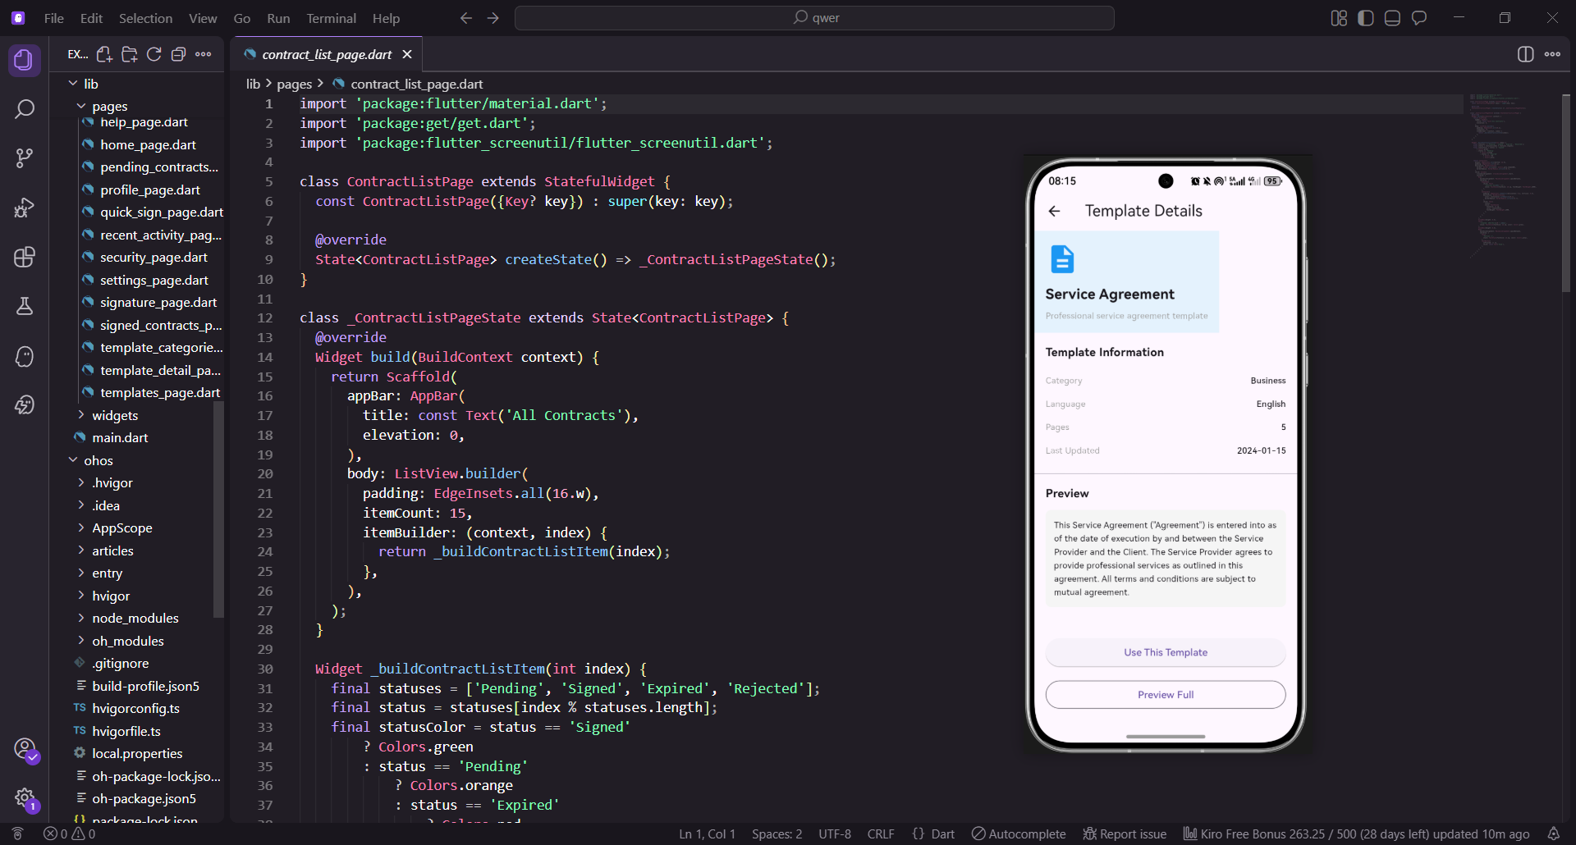Open the Testing flask view
Screen dimensions: 1576x845
[24, 306]
